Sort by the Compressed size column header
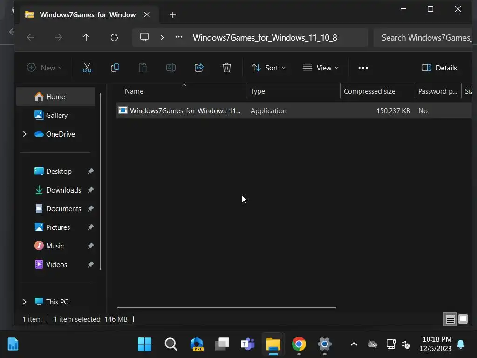 [377, 91]
